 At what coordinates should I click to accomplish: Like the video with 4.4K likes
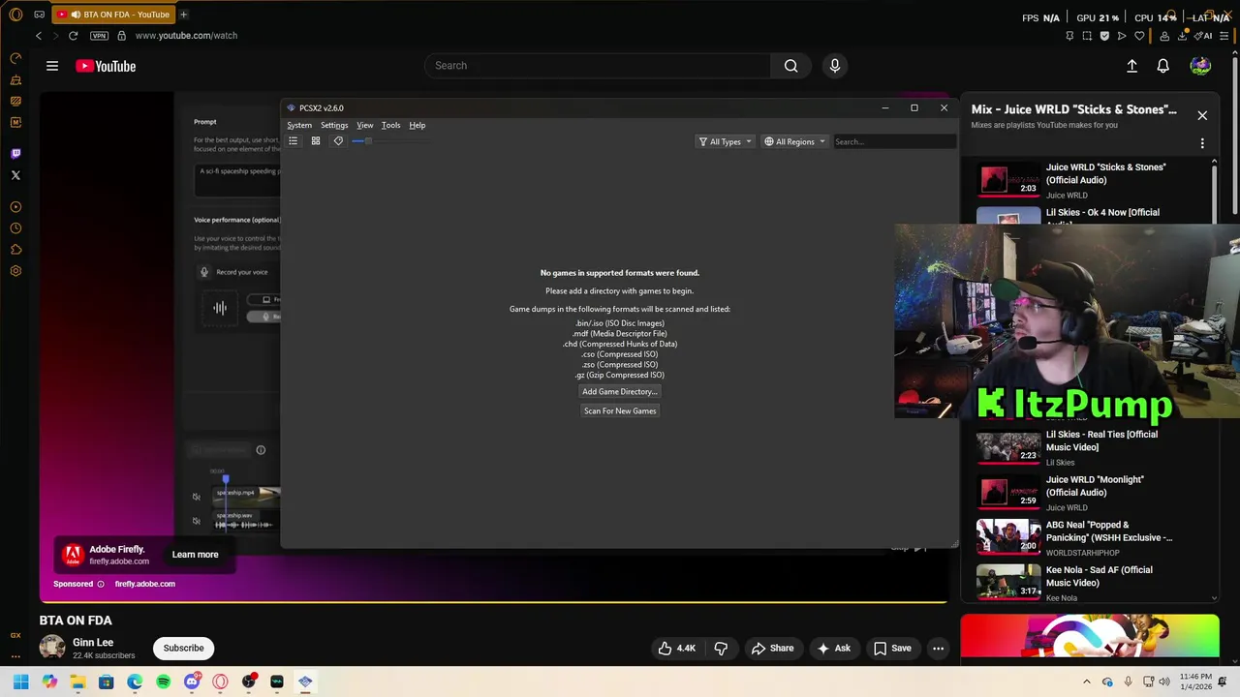(x=676, y=648)
